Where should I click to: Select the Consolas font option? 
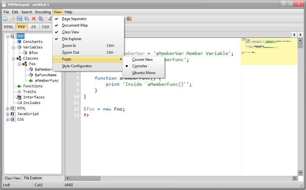[144, 66]
